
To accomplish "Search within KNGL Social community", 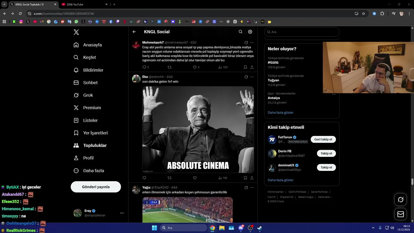I will (x=240, y=32).
